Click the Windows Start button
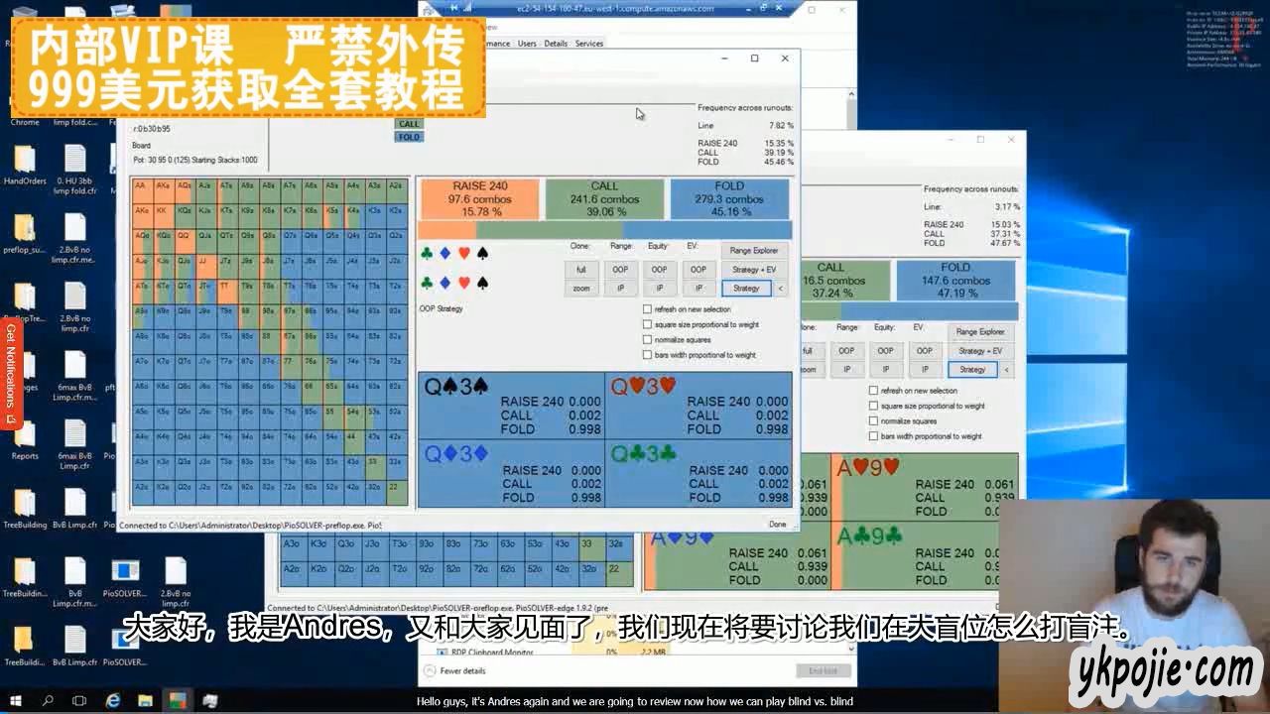This screenshot has width=1270, height=714. tap(16, 700)
